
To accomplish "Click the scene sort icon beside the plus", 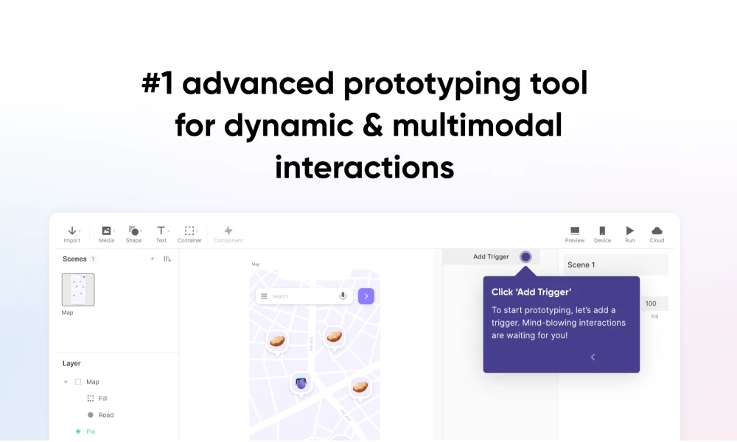I will pos(167,259).
